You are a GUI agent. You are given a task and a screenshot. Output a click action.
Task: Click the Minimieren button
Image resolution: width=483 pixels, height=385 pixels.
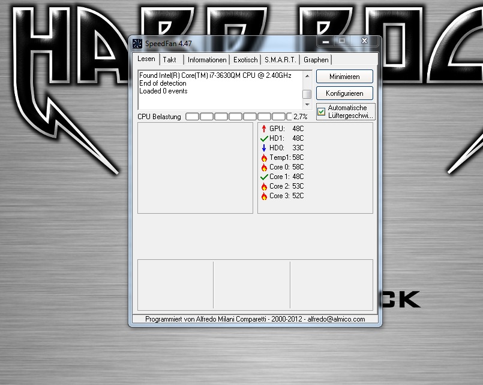[344, 77]
